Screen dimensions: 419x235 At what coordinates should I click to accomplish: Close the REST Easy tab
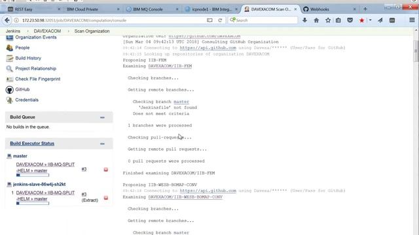click(59, 9)
